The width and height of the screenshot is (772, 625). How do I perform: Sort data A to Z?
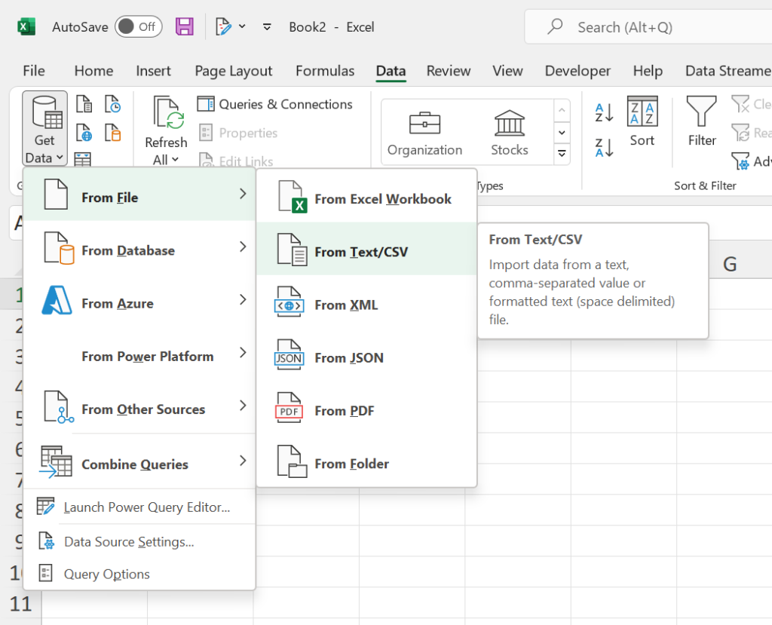pos(603,113)
